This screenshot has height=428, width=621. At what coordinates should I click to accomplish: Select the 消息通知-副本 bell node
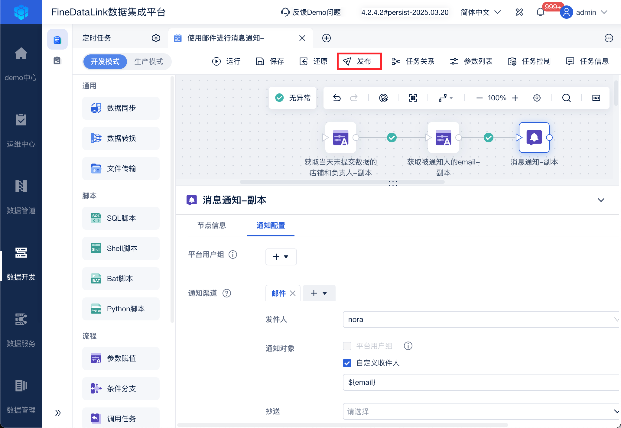(534, 138)
